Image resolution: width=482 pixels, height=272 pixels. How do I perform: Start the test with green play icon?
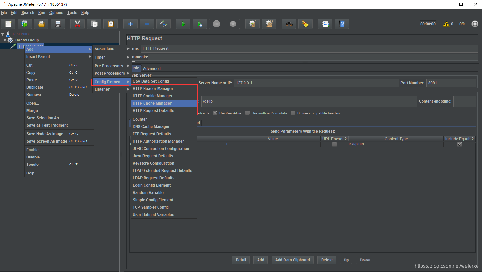point(183,24)
